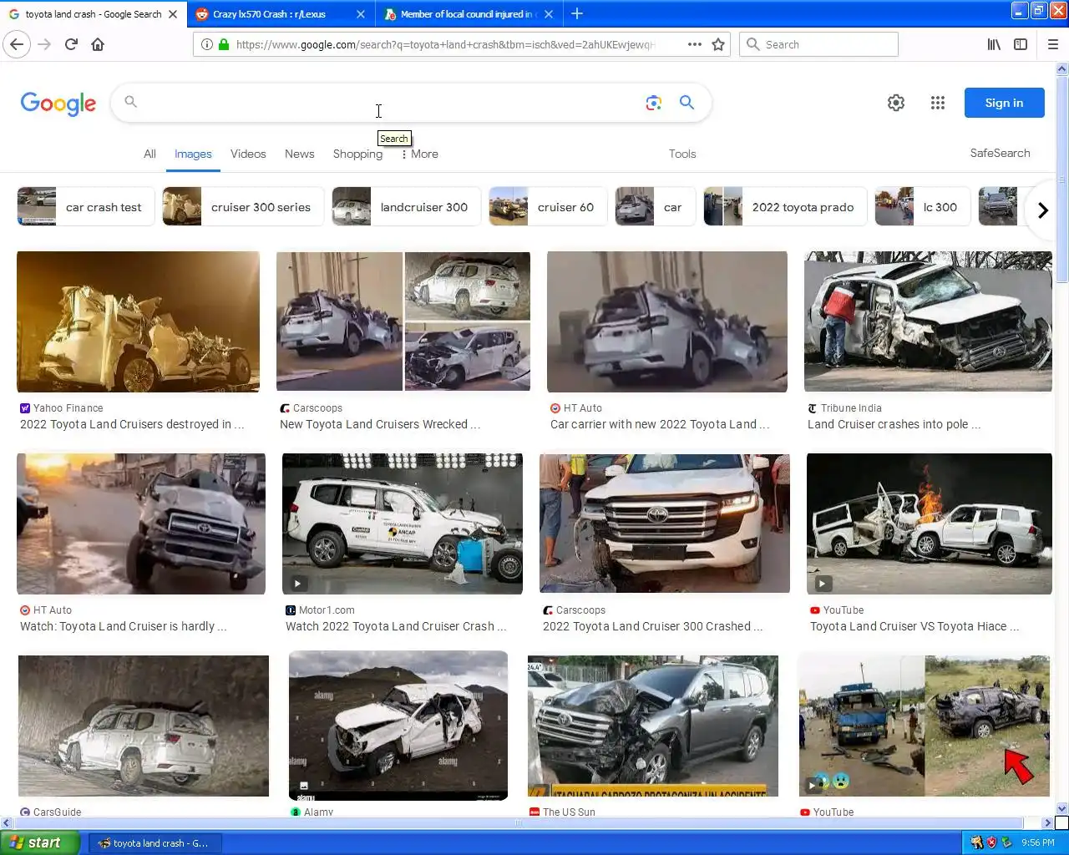
Task: Click the Windows Start button
Action: 40,842
